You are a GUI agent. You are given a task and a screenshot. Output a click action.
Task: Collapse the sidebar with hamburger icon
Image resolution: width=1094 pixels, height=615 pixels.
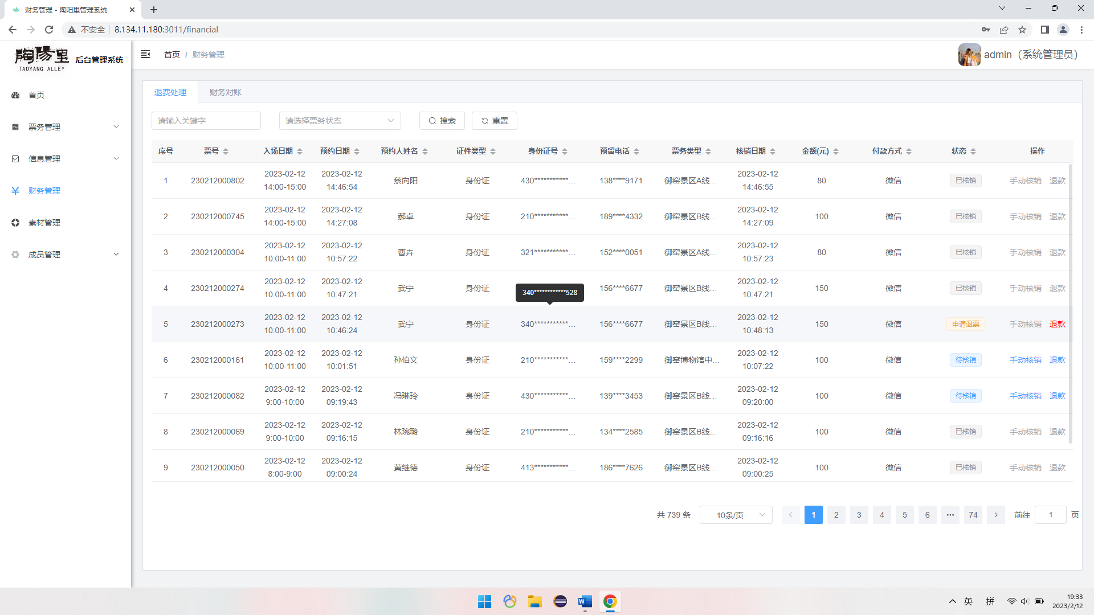click(x=145, y=54)
